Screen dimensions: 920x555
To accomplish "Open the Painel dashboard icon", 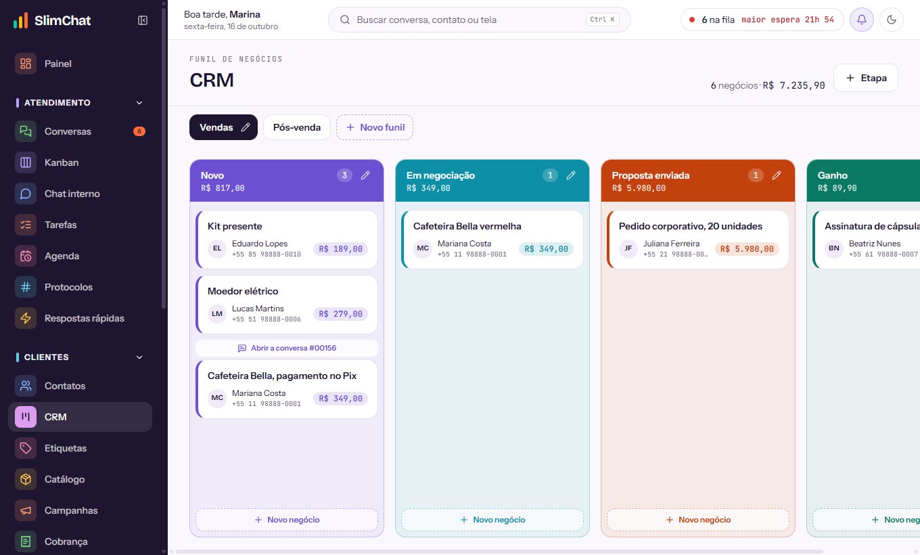I will point(26,64).
